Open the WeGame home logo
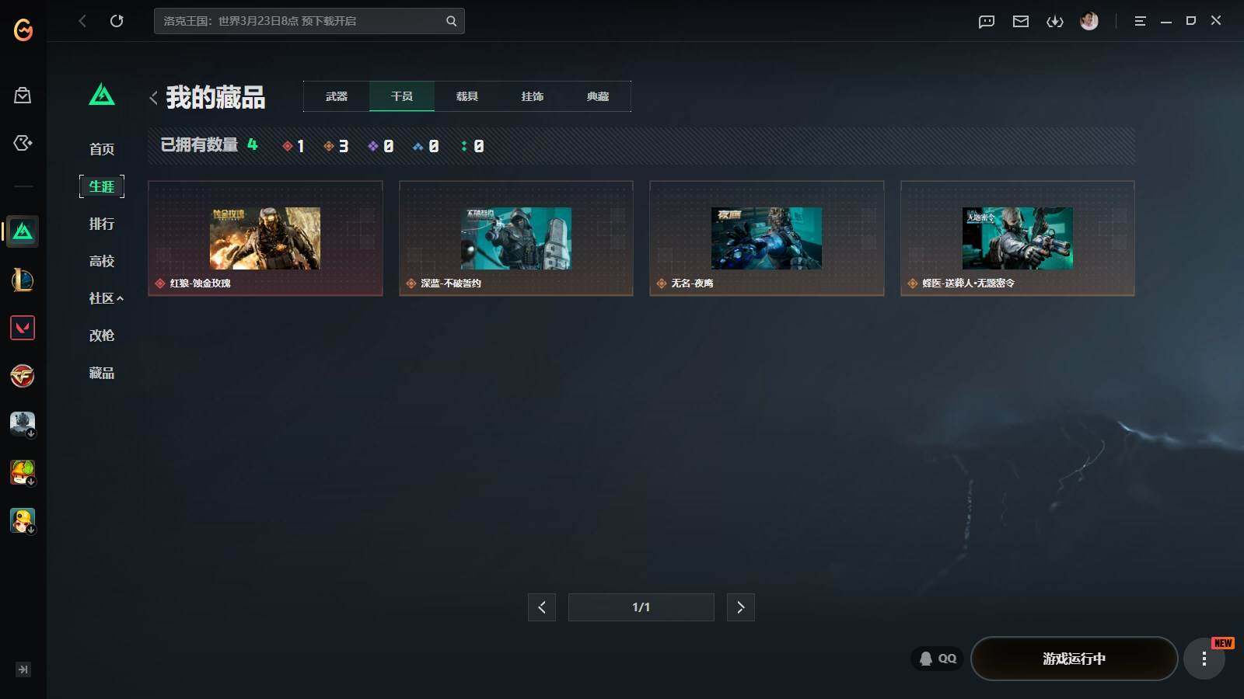 pyautogui.click(x=23, y=30)
